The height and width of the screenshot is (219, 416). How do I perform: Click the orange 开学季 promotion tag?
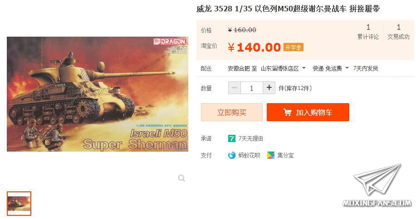(293, 48)
